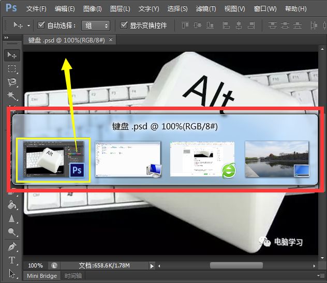Viewport: 327px width, 283px height.
Task: Align bottom edges of layers
Action: click(210, 25)
